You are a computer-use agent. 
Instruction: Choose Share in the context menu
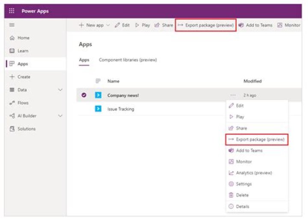tap(257, 128)
